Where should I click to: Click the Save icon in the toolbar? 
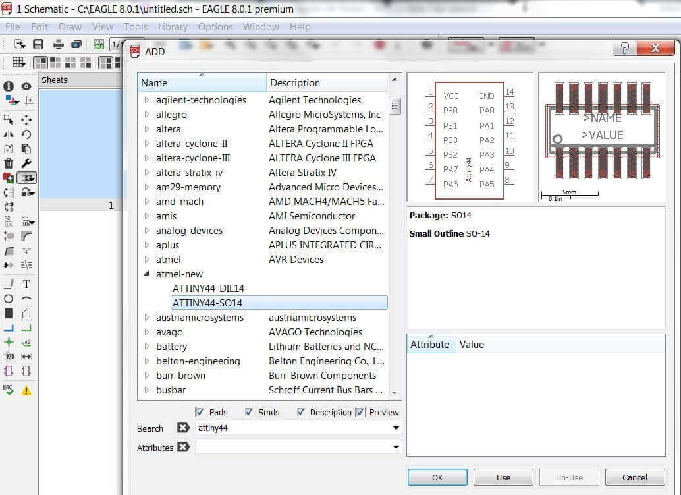point(38,44)
